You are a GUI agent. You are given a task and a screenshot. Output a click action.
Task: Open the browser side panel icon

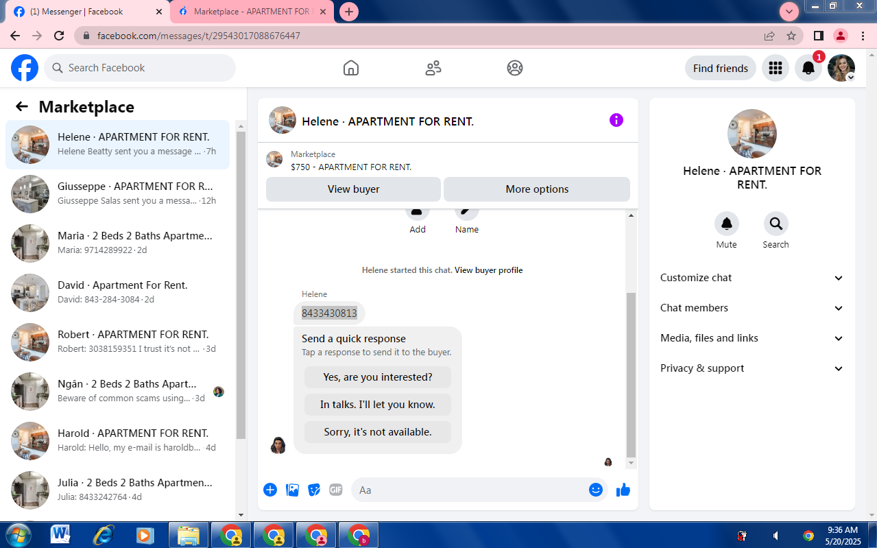[818, 36]
